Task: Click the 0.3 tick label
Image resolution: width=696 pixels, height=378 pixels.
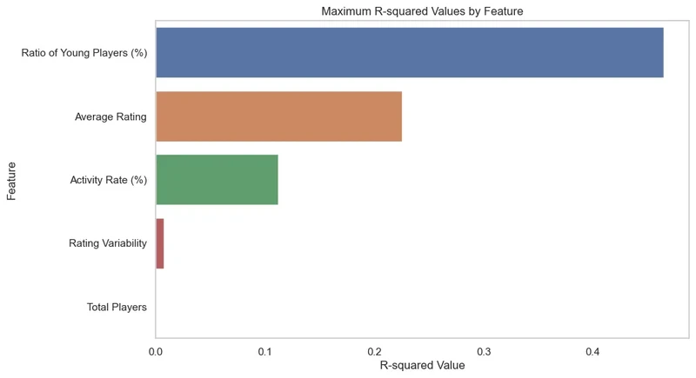Action: (x=484, y=351)
